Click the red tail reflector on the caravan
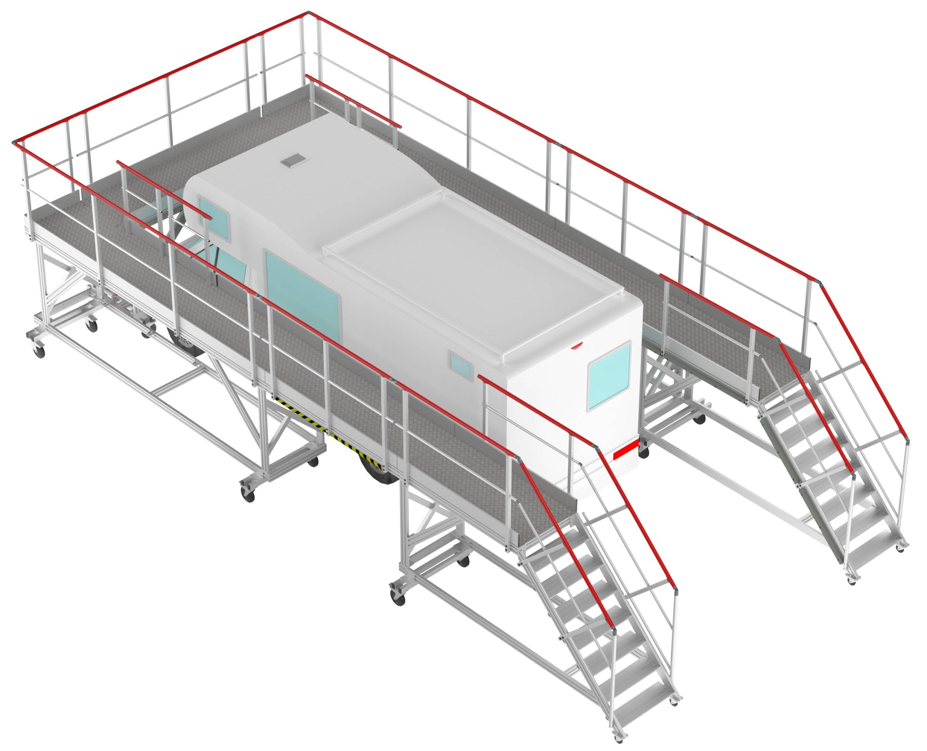 pos(626,450)
